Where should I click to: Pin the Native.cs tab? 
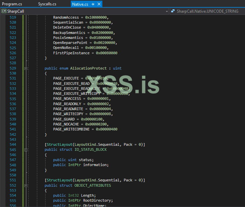coord(93,4)
